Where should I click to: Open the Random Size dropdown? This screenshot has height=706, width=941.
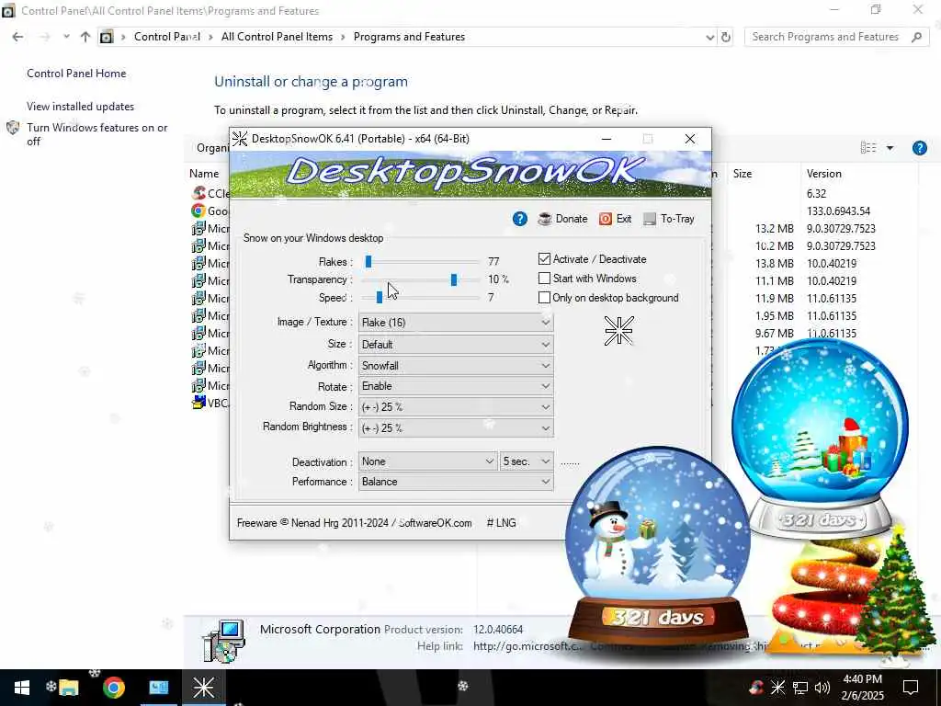(x=456, y=407)
